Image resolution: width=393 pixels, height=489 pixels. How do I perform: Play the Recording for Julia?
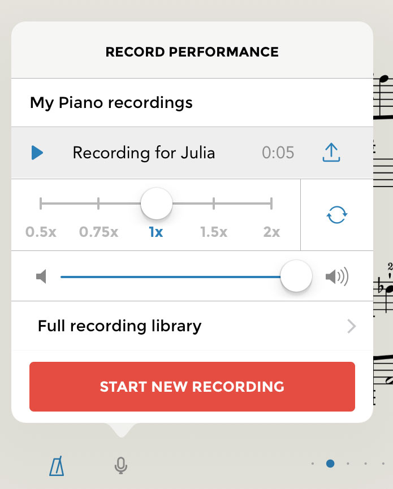[37, 153]
